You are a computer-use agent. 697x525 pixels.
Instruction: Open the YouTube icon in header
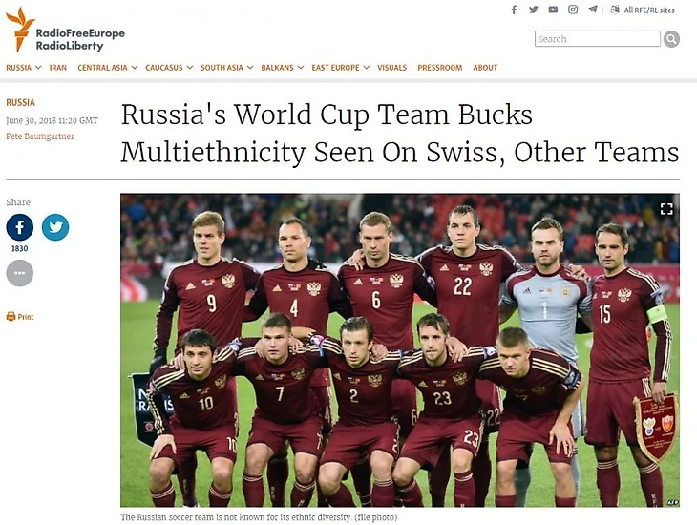tap(553, 10)
